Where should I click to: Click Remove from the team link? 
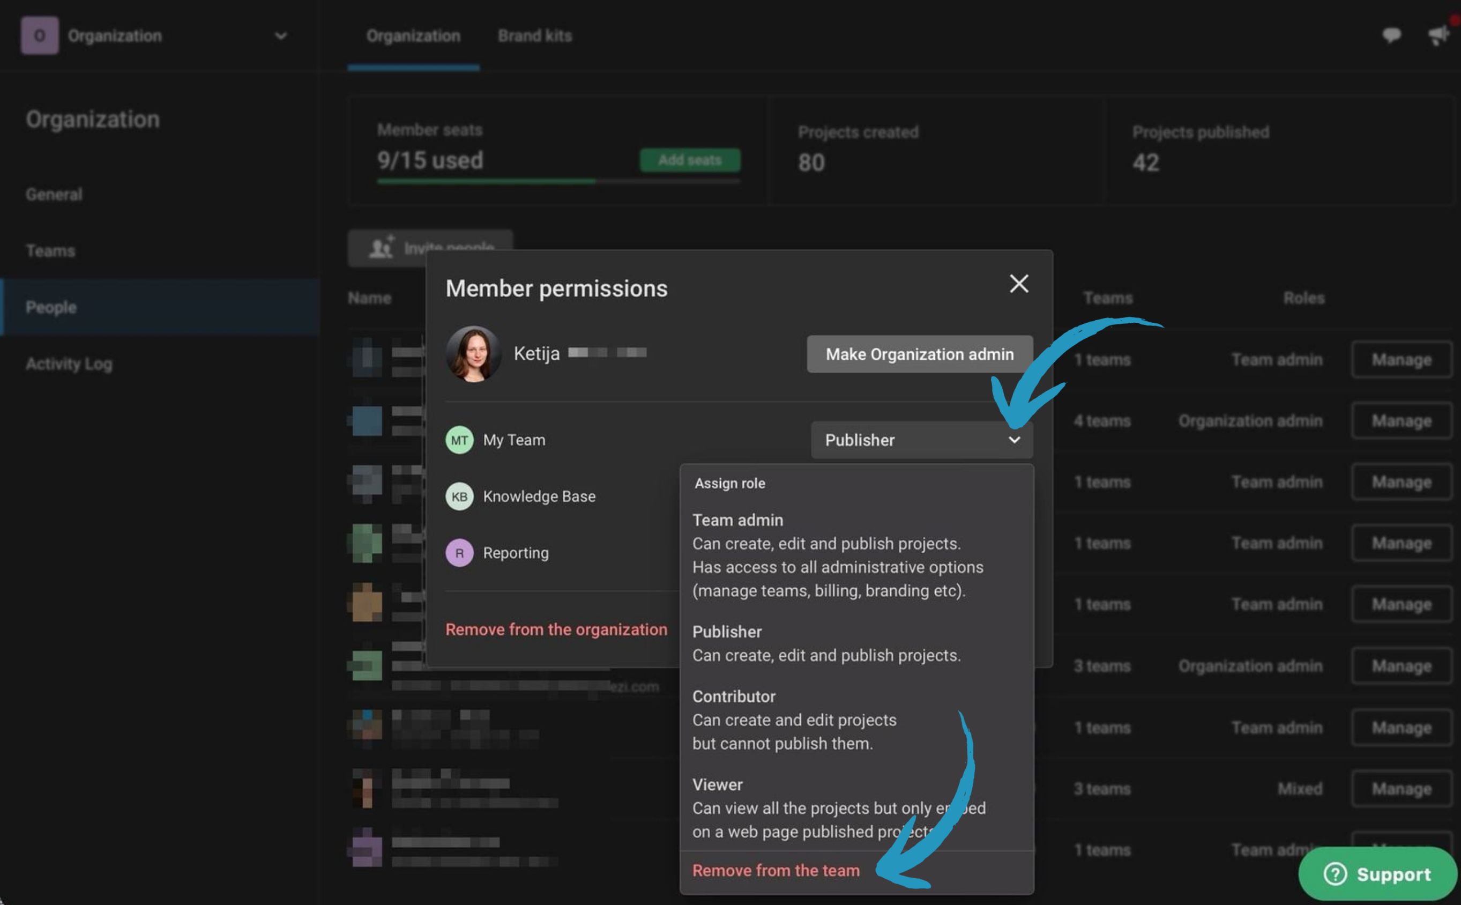coord(776,871)
